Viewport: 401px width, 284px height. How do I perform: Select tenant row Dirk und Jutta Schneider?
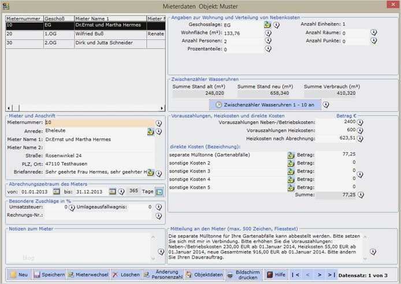[x=86, y=43]
